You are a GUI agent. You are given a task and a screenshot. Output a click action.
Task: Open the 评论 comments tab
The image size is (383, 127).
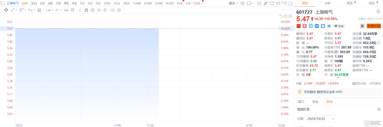[x=372, y=3]
